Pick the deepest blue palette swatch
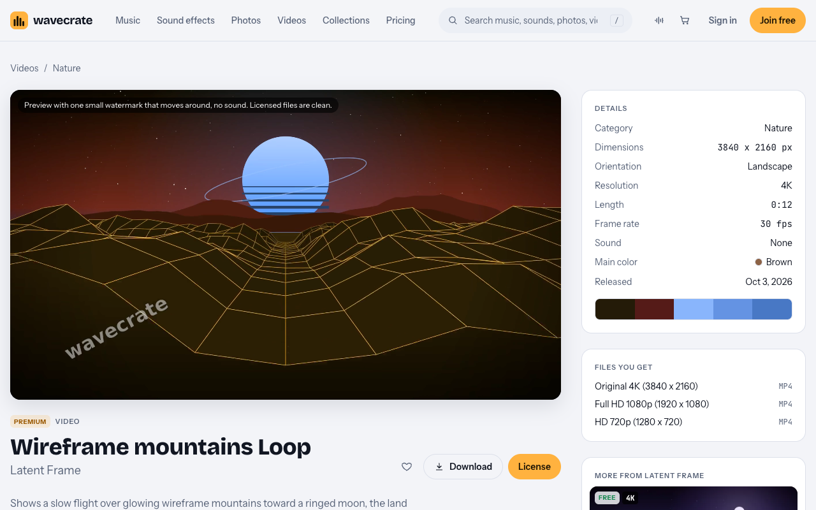The height and width of the screenshot is (510, 816). tap(772, 309)
